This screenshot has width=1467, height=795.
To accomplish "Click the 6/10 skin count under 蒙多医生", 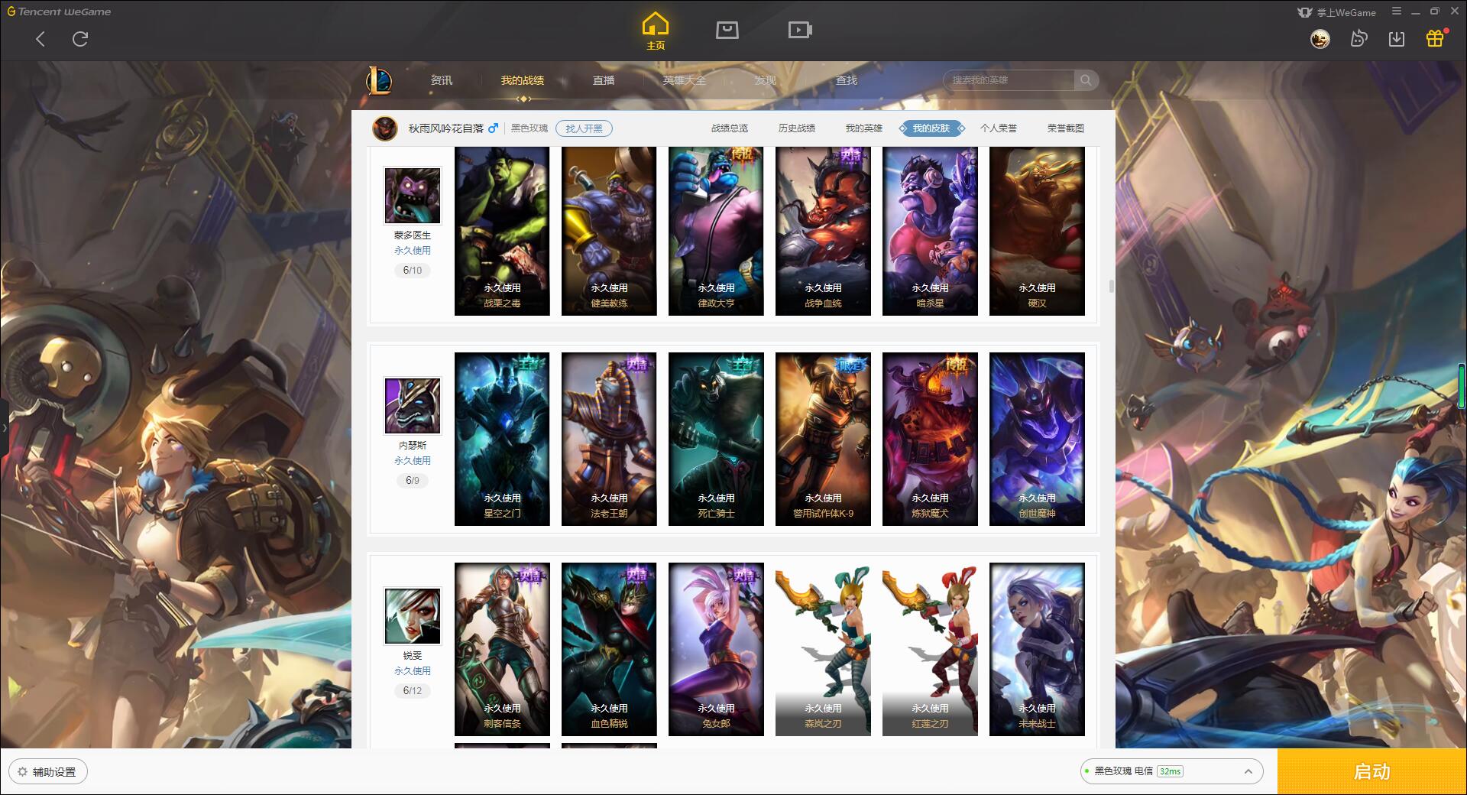I will click(x=412, y=271).
